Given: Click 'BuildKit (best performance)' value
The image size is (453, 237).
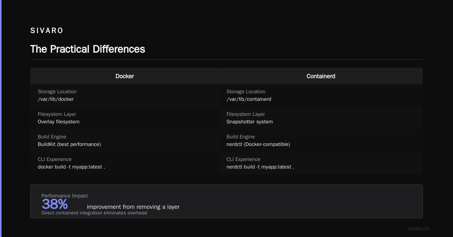Looking at the screenshot, I should tap(69, 144).
